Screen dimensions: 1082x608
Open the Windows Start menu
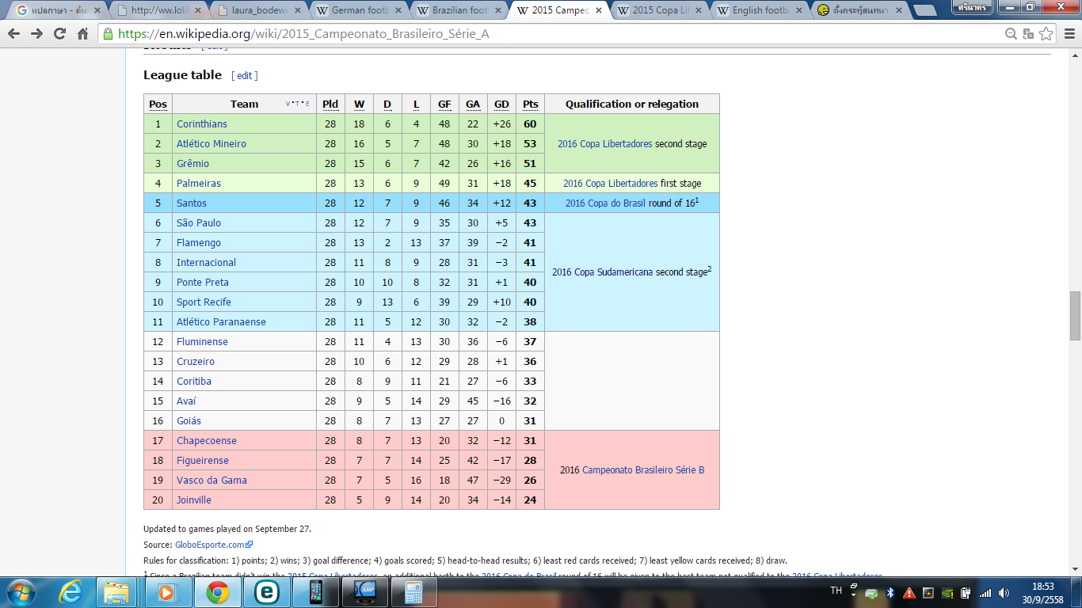pos(20,591)
